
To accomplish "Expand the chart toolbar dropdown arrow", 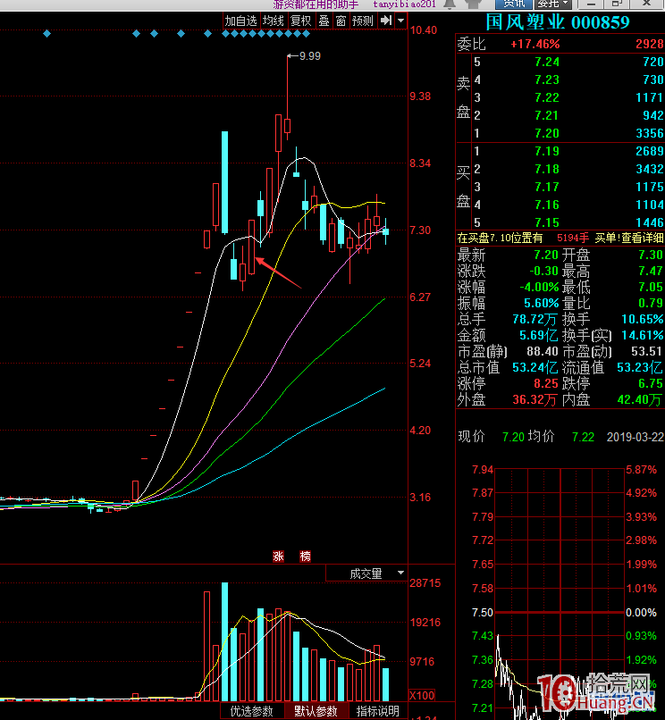I will (400, 21).
